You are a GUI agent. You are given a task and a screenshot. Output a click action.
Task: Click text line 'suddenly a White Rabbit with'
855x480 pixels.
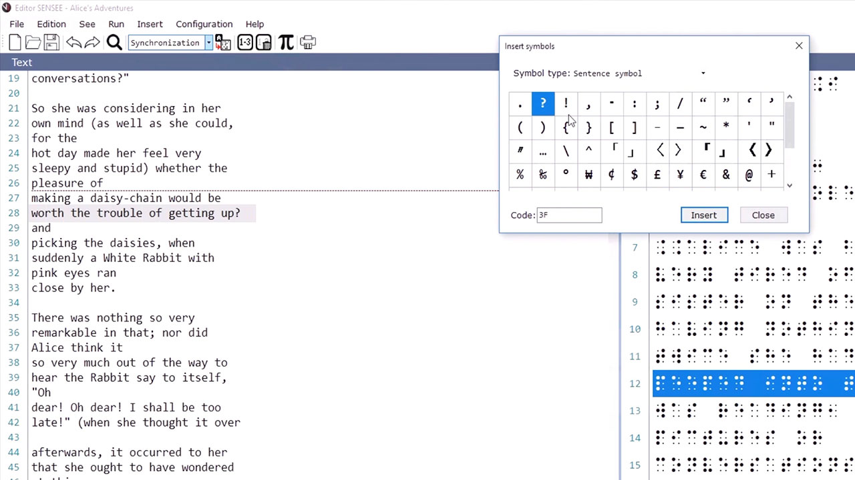(123, 258)
